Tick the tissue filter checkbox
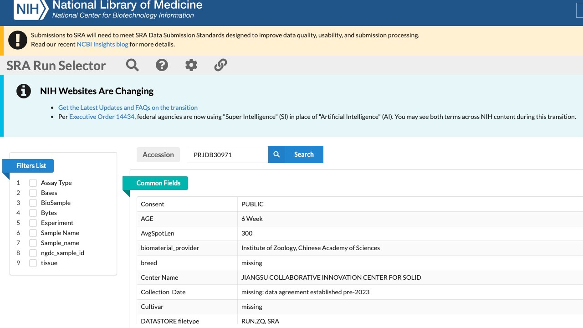The width and height of the screenshot is (583, 328). (x=33, y=263)
